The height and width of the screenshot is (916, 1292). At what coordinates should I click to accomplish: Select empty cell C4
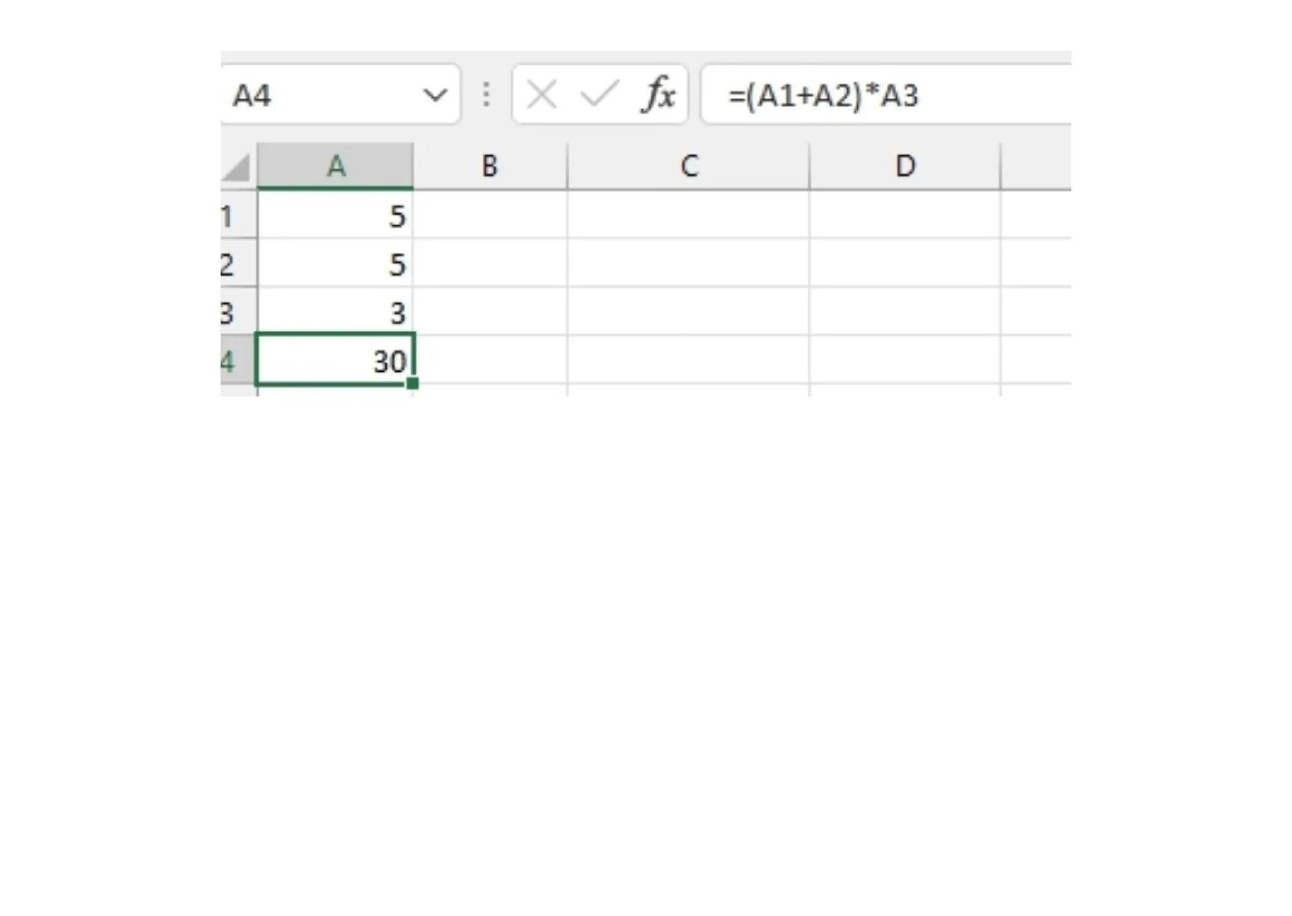point(688,360)
